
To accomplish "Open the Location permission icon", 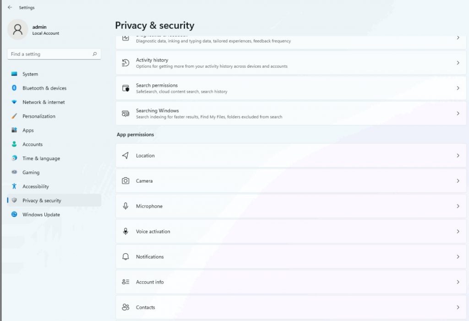I will pos(125,155).
